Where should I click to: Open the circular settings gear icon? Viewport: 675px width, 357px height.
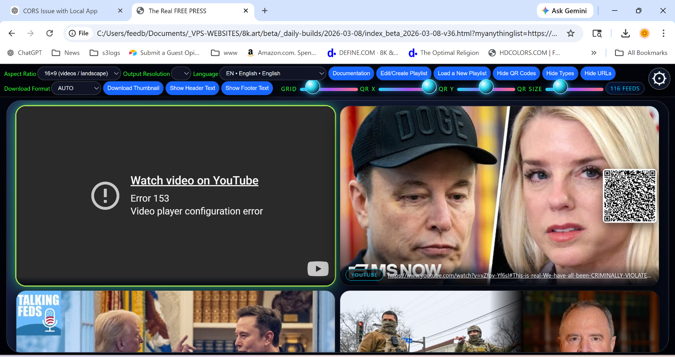pos(659,79)
